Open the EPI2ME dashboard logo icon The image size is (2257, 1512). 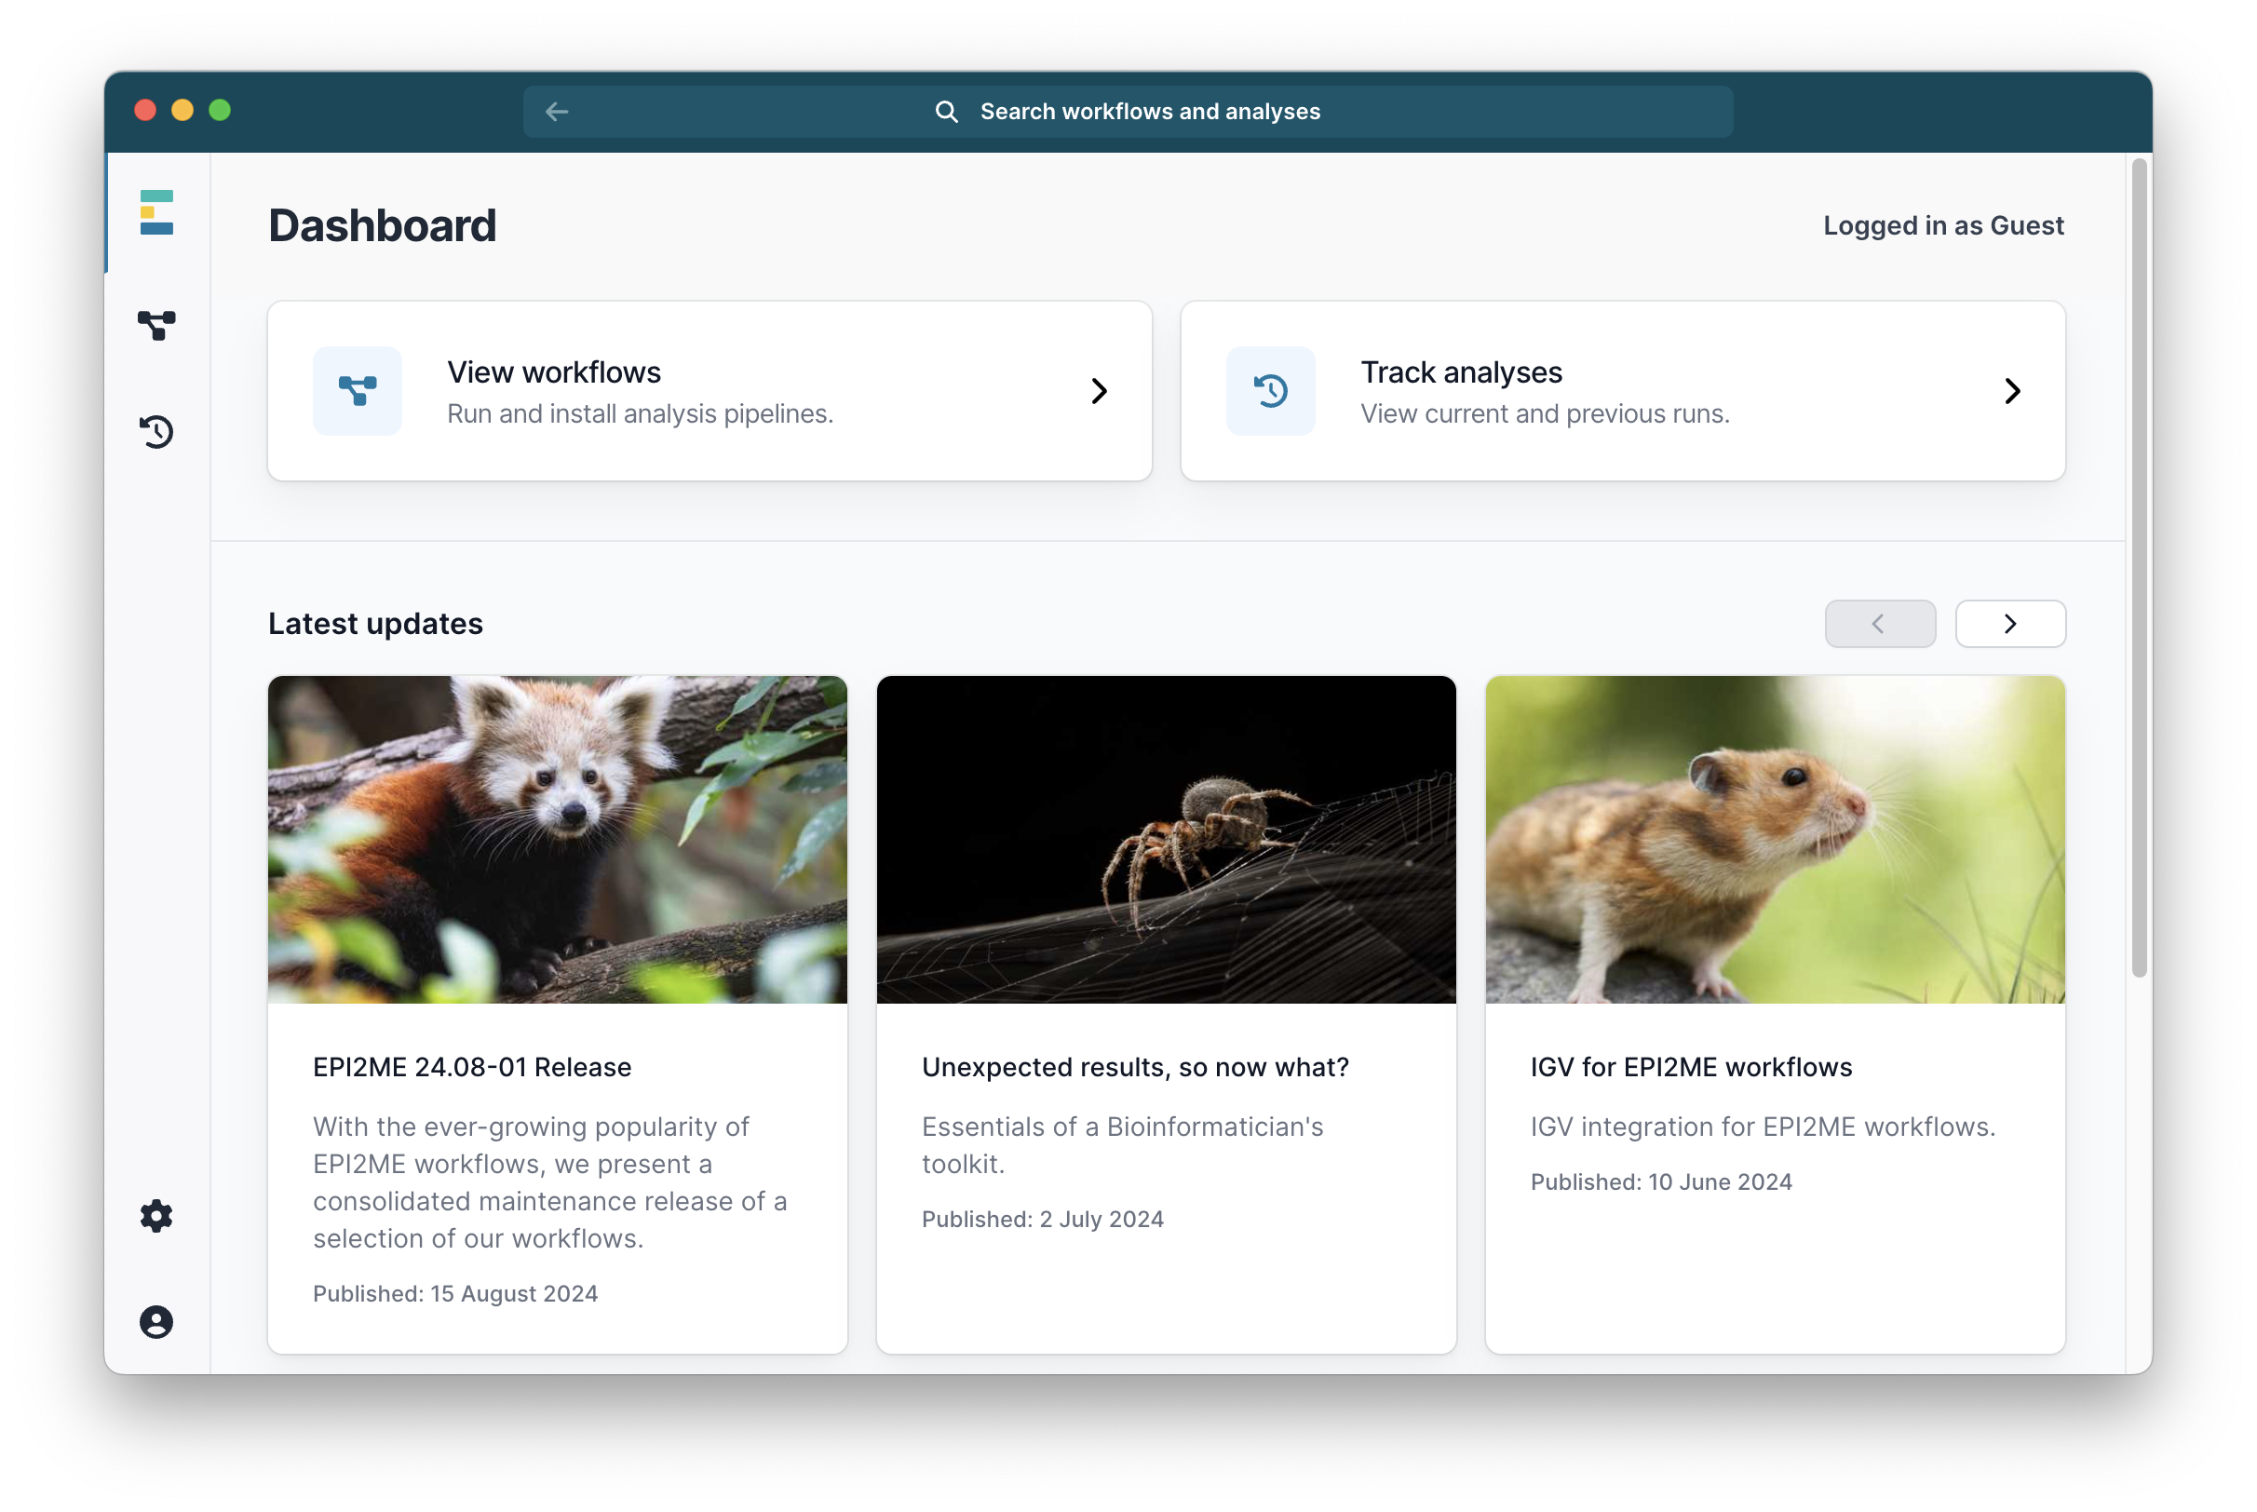click(x=156, y=212)
